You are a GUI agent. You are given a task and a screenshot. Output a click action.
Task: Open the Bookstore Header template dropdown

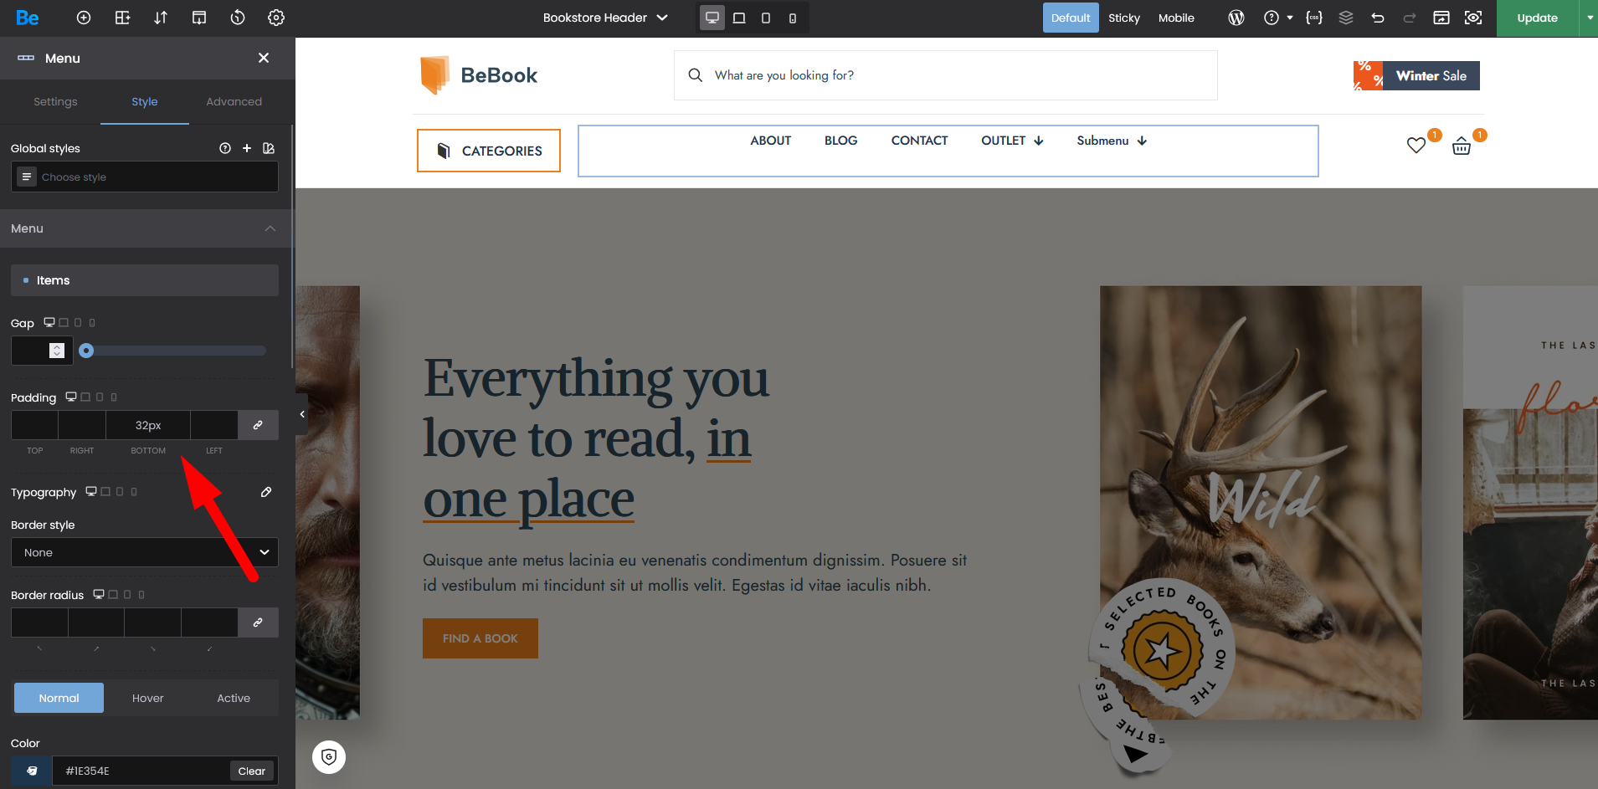605,18
